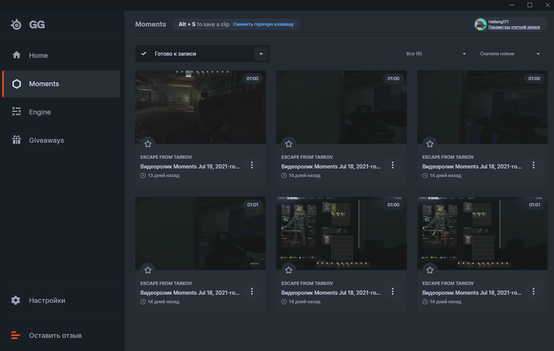Click the SteelSeries GG logo
Viewport: 554px width, 351px height.
(x=28, y=24)
